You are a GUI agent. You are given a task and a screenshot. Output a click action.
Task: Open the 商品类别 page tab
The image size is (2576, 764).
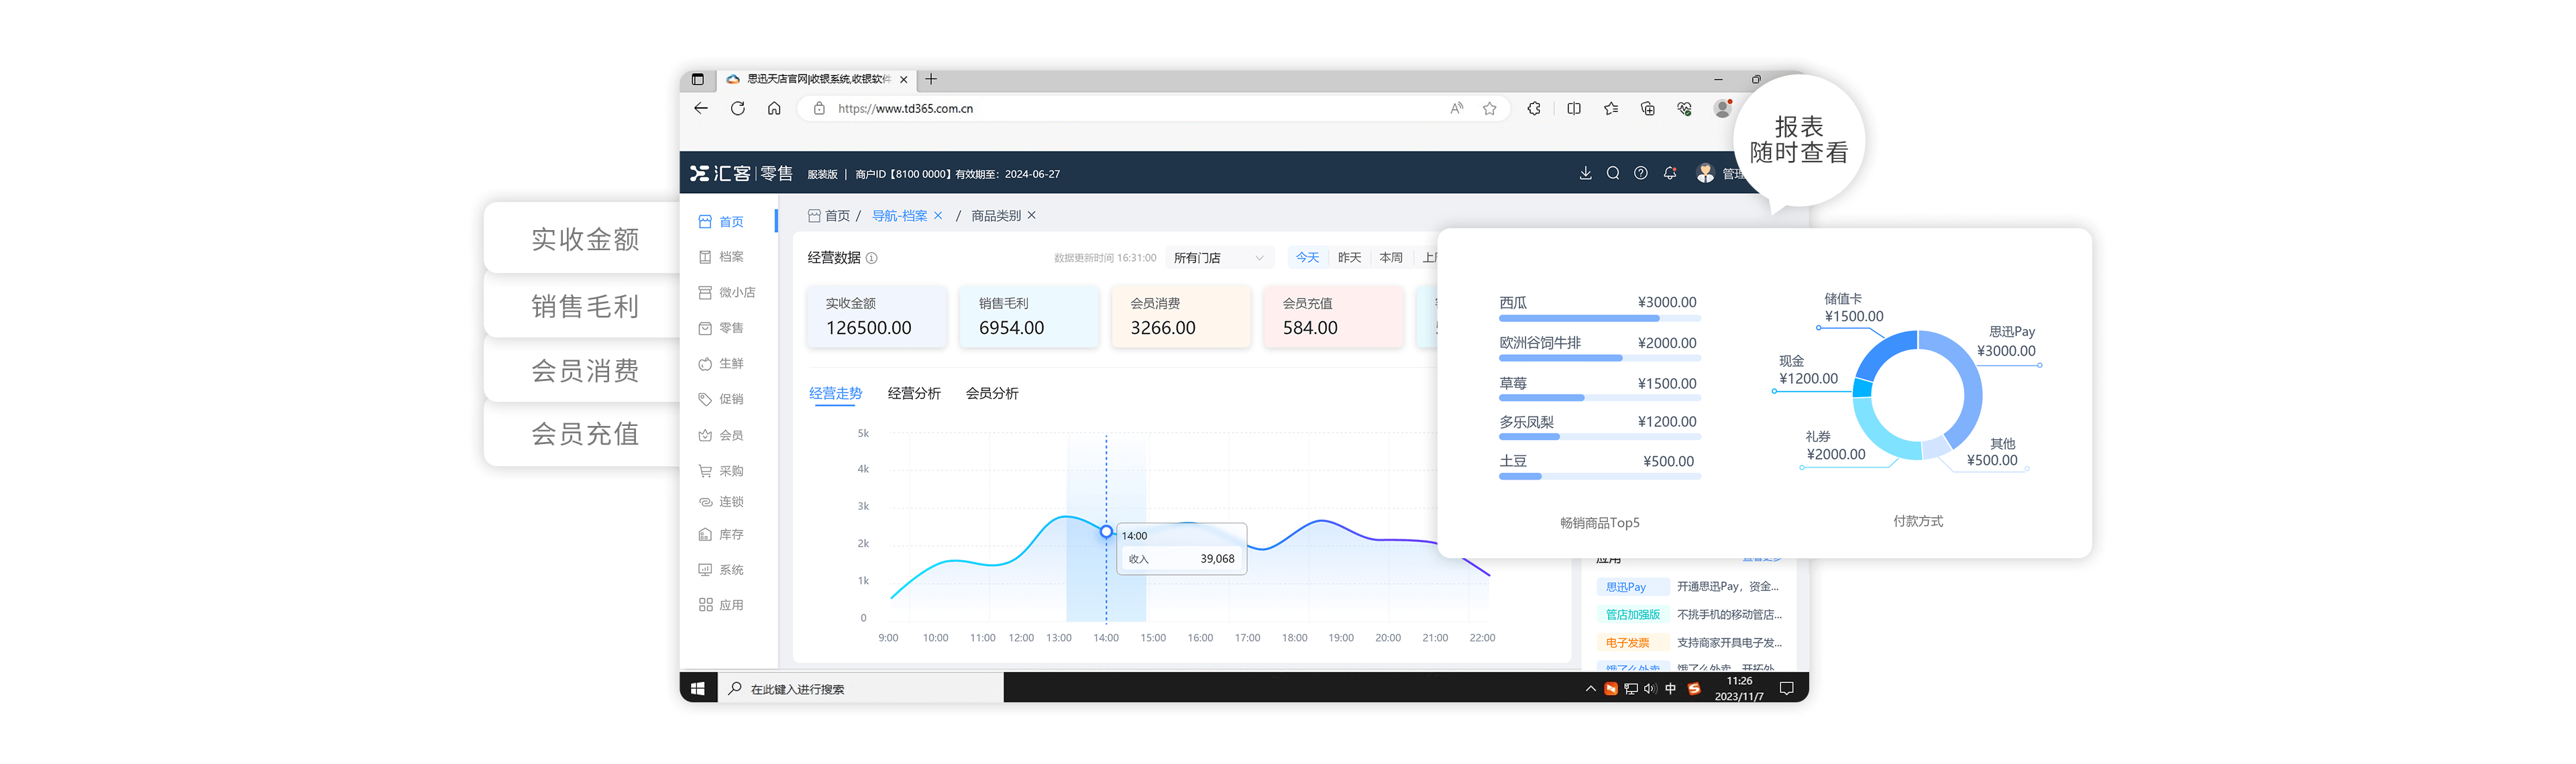pyautogui.click(x=996, y=216)
